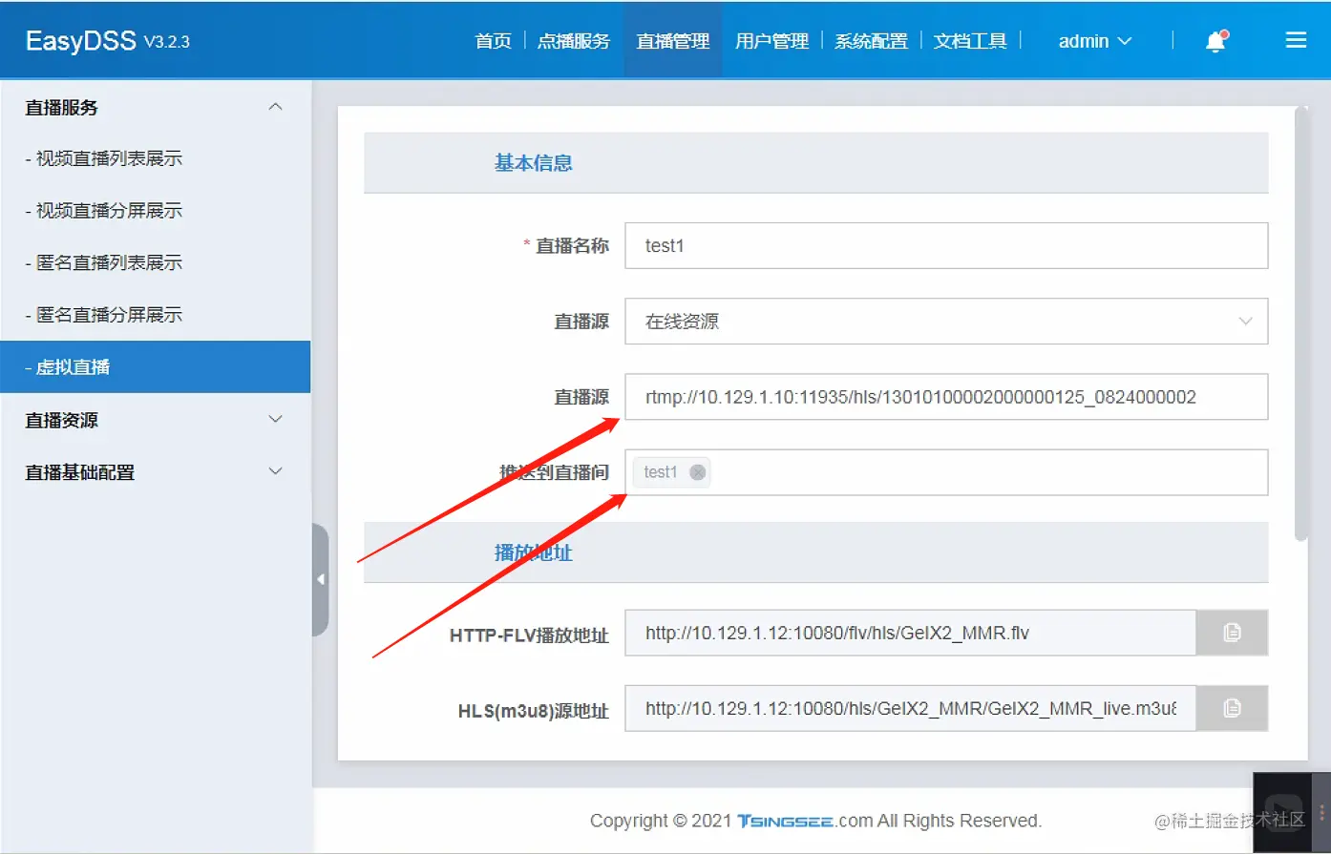Click the HLS(m3u8)源地址 field
The height and width of the screenshot is (854, 1331).
pos(910,708)
